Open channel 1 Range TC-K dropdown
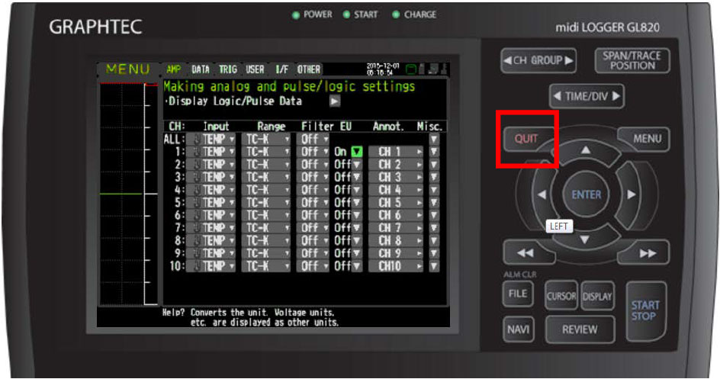 click(266, 152)
